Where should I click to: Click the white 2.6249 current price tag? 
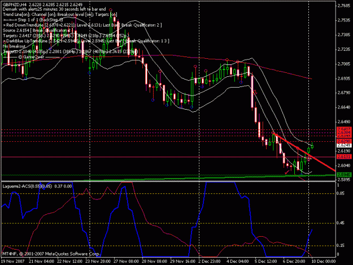[344, 145]
